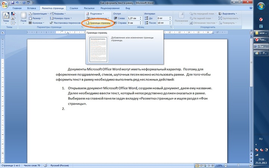Screen dimensions: 269x168
Task: Click the previous page browse button
Action: pyautogui.click(x=251, y=154)
